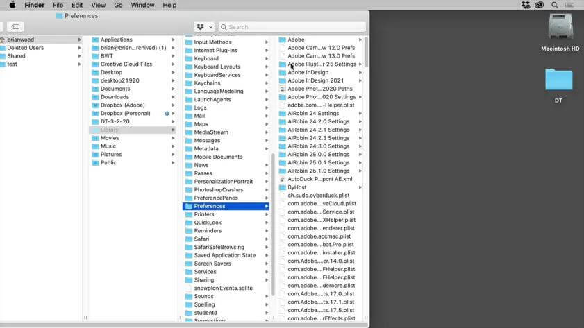Click the Creative Cloud menu bar icon
Image resolution: width=584 pixels, height=328 pixels.
coord(540,5)
